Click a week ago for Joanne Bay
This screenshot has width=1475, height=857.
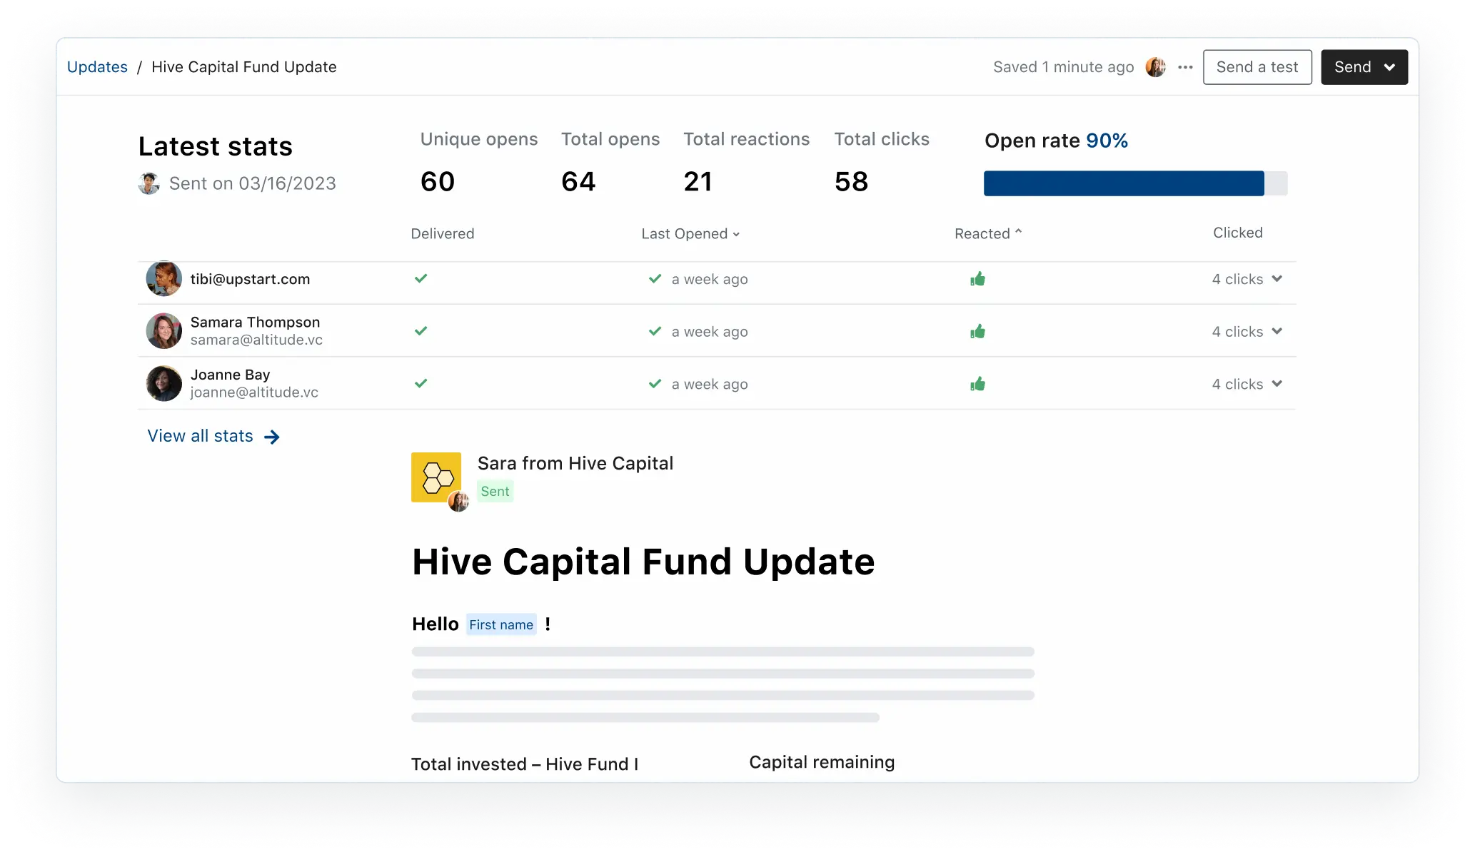click(710, 384)
